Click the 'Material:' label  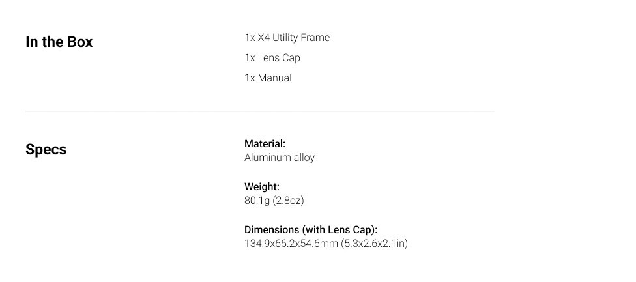tap(265, 144)
